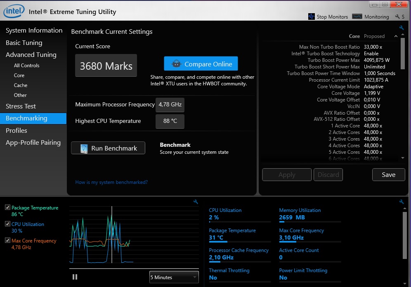This screenshot has width=411, height=287.
Task: Collapse the Core section with the chevron
Action: click(x=396, y=36)
